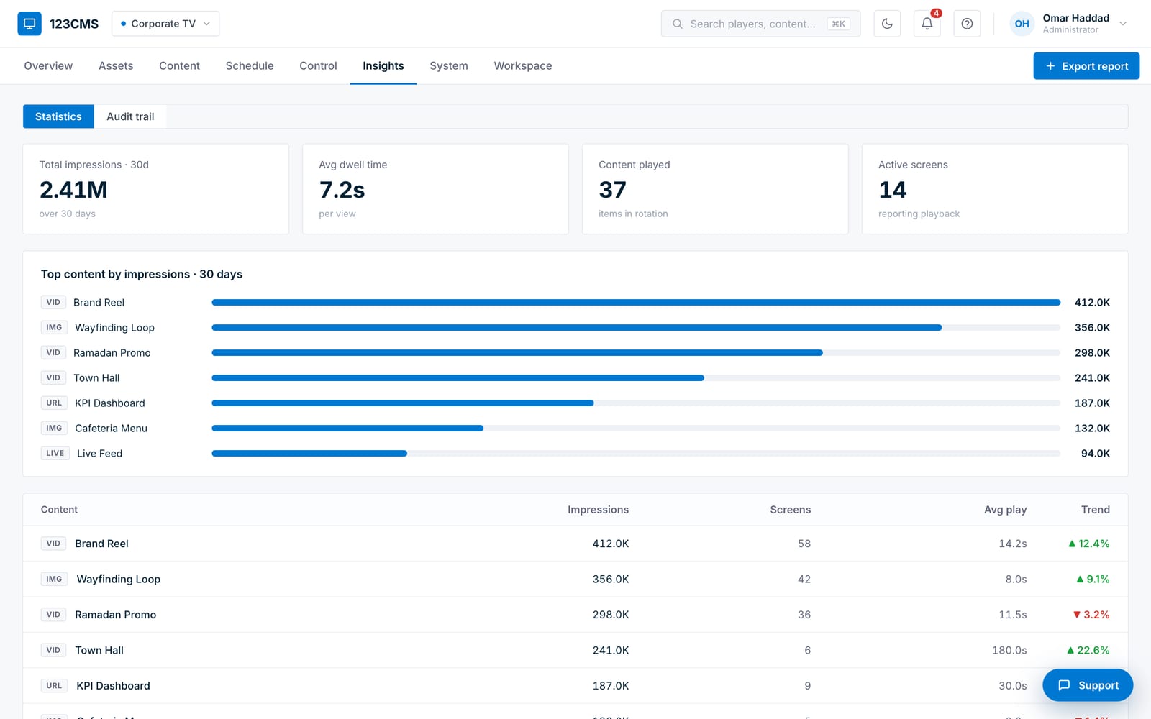Open the Corporate TV workspace dropdown

click(x=165, y=24)
